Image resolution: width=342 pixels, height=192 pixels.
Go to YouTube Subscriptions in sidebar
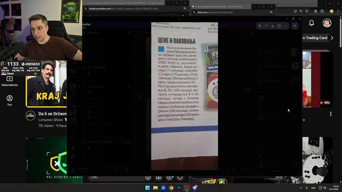[10, 81]
